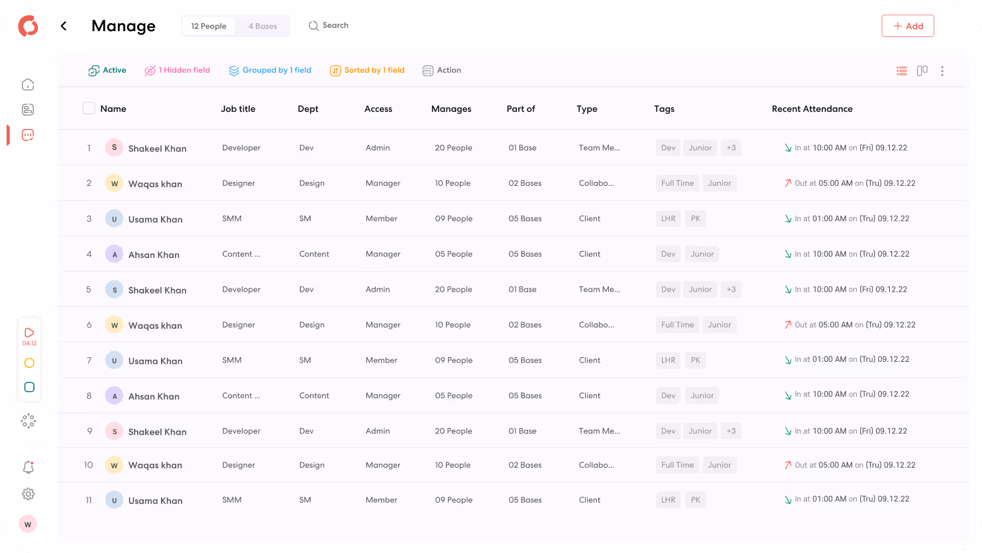Click the Add button

click(x=908, y=26)
